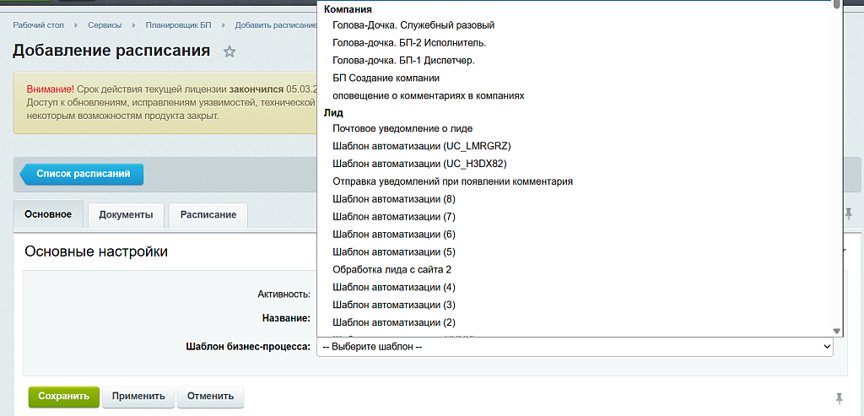
Task: Open the Шаблон бизнес-процесса dropdown
Action: click(575, 347)
